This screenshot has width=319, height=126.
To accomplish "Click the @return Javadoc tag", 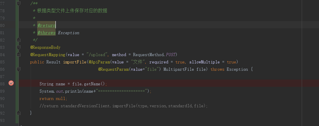I will coord(46,25).
